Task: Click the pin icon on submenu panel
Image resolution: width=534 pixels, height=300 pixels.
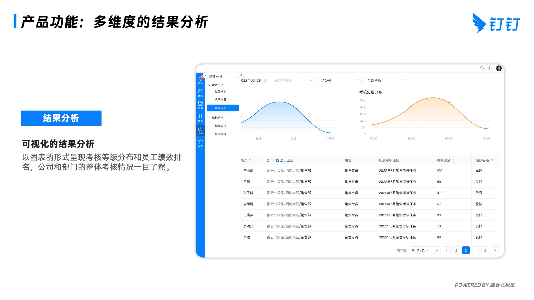Action: (x=241, y=75)
